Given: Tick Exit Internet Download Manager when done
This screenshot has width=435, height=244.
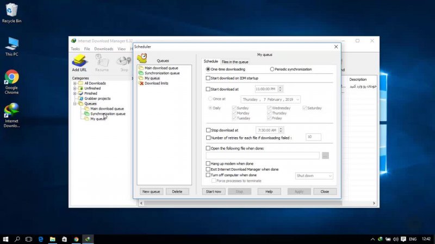Looking at the screenshot, I should tap(208, 169).
